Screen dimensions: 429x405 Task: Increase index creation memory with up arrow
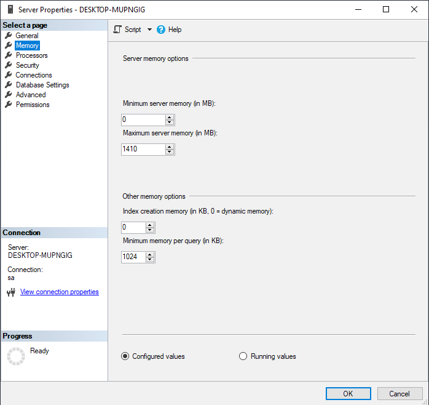[150, 225]
